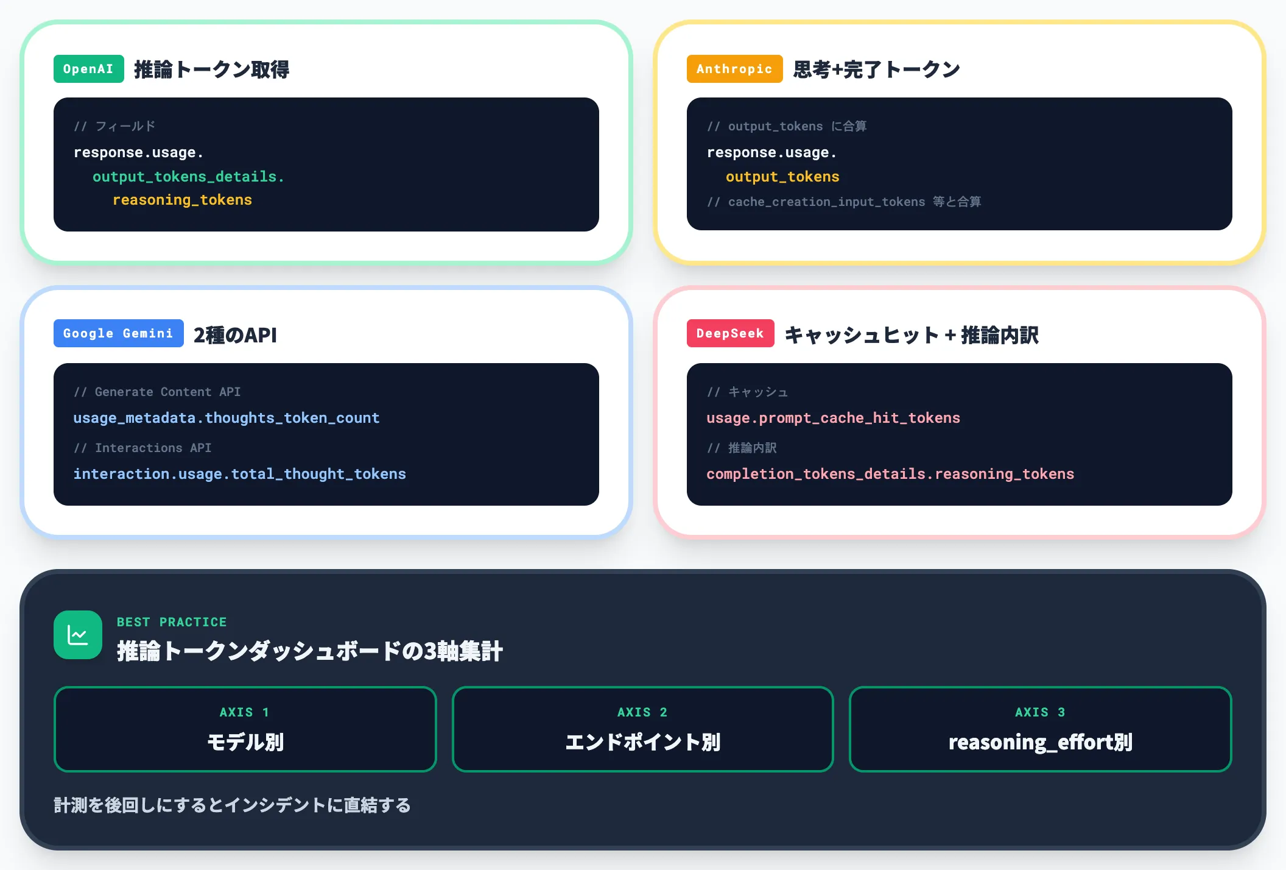1286x870 pixels.
Task: Click the heading キャッシュヒット + 推論内訳
Action: pos(912,334)
